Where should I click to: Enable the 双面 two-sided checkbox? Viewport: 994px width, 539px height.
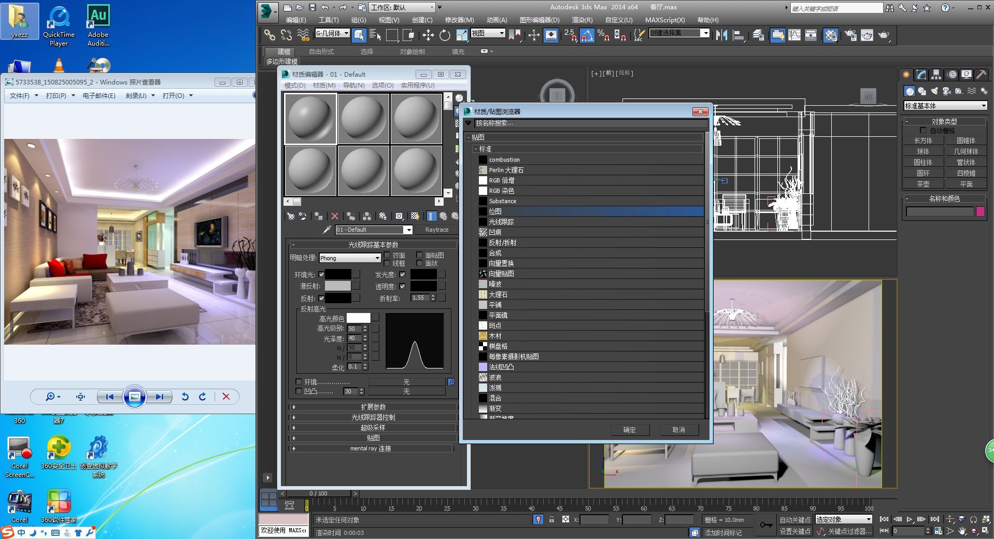pyautogui.click(x=387, y=255)
